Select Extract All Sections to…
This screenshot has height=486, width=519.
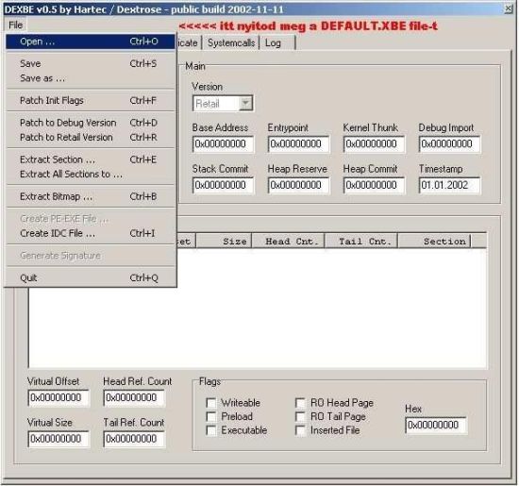90,174
